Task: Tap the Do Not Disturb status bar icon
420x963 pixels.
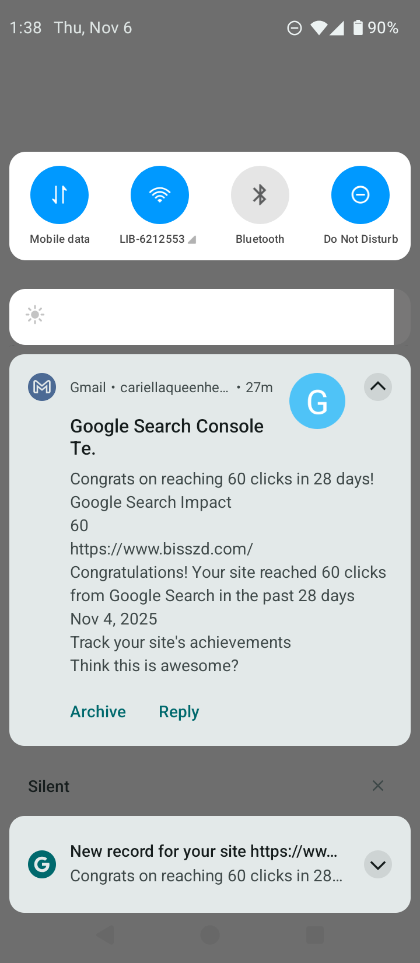Action: tap(295, 27)
